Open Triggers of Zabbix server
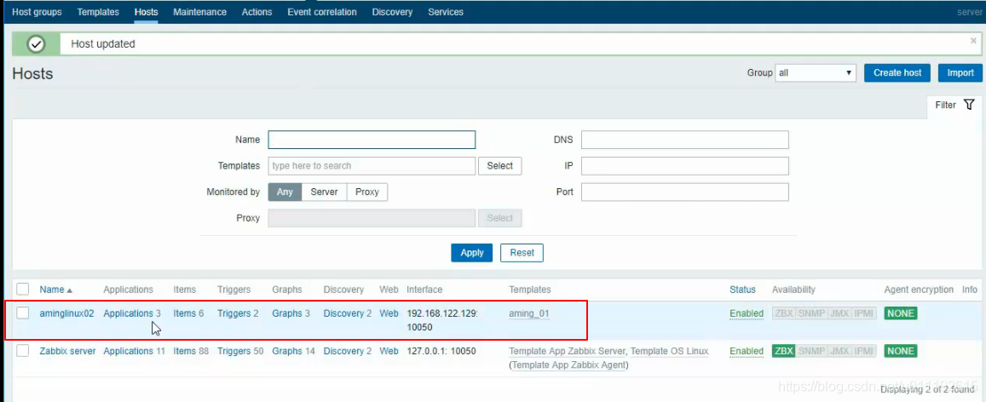The height and width of the screenshot is (402, 986). click(x=234, y=351)
